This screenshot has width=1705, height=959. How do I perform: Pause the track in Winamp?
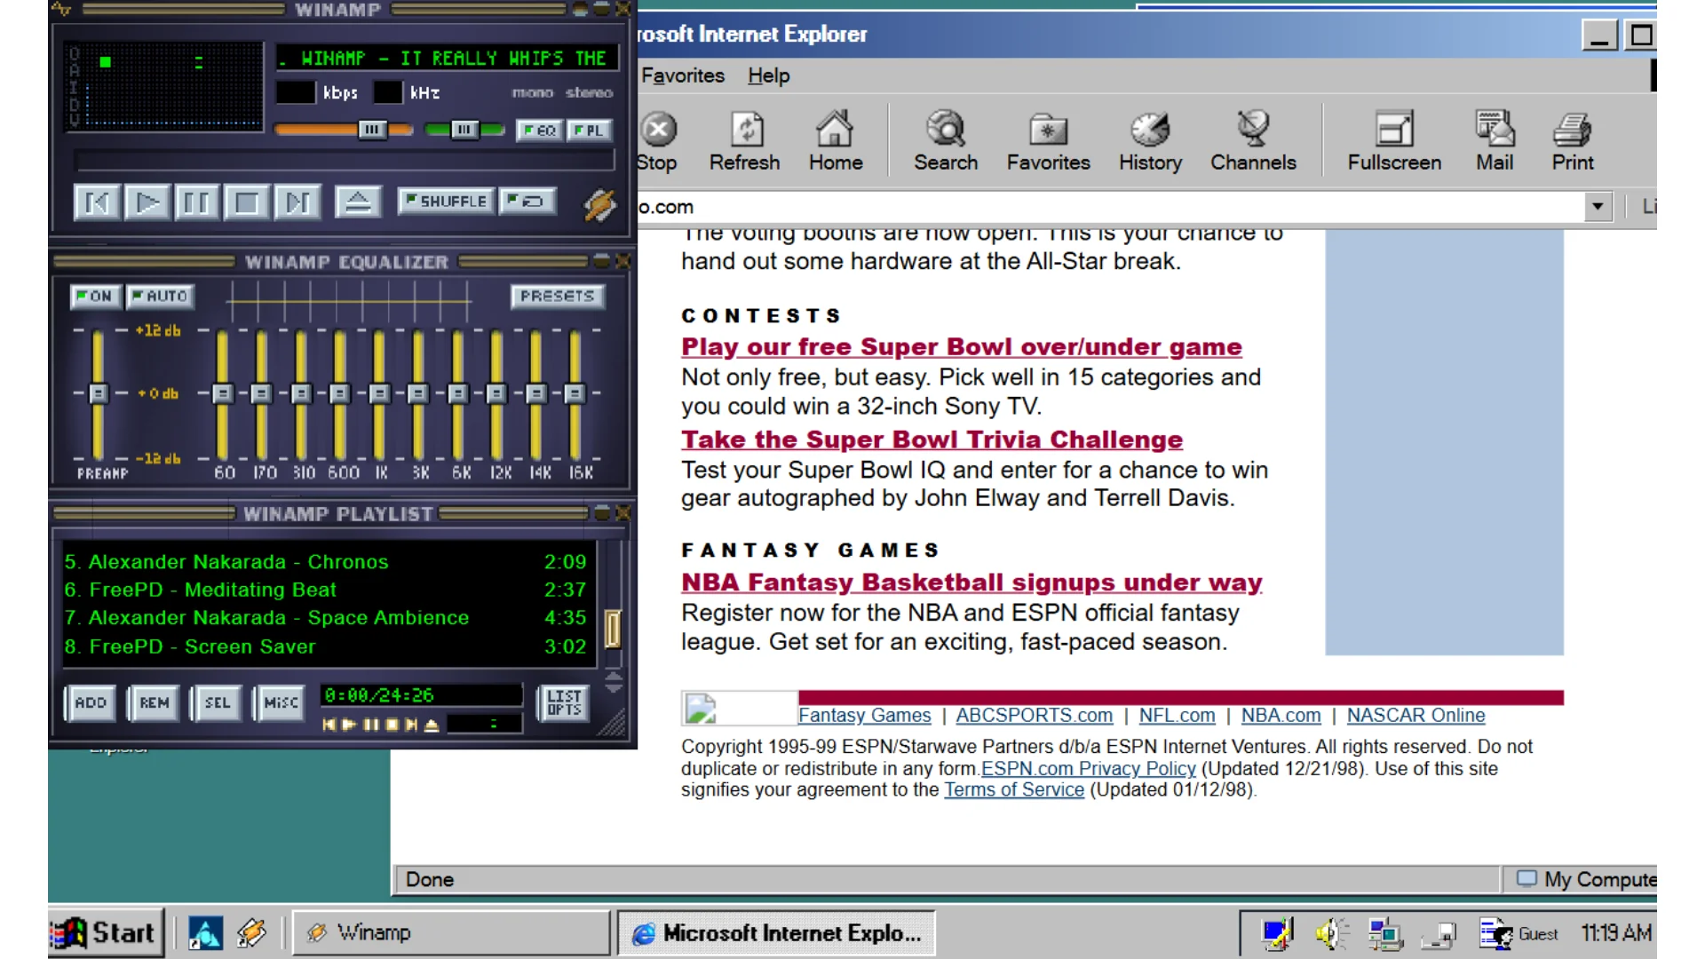(x=196, y=203)
